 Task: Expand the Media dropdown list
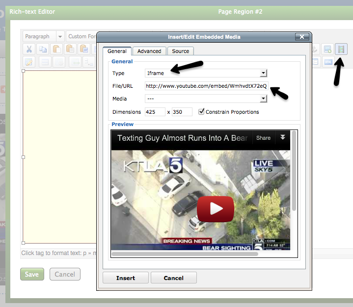pos(206,99)
